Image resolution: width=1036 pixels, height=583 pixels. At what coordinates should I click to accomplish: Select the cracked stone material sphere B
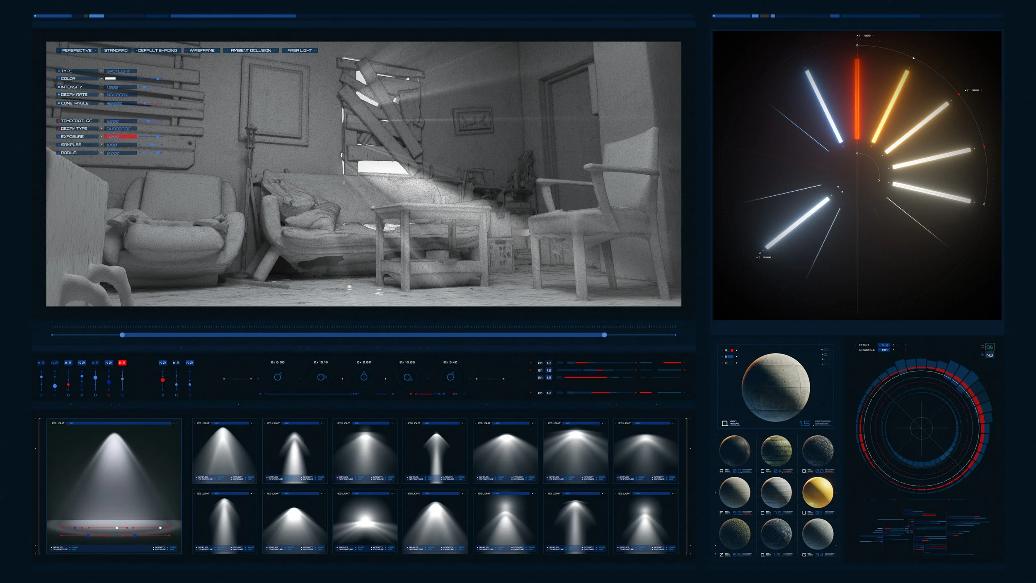click(818, 451)
